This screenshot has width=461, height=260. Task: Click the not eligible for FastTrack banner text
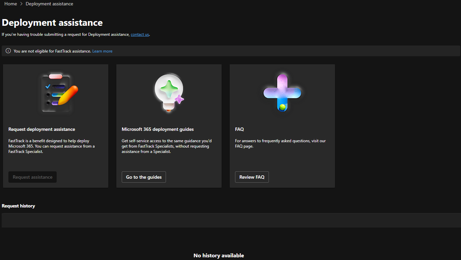click(x=52, y=51)
